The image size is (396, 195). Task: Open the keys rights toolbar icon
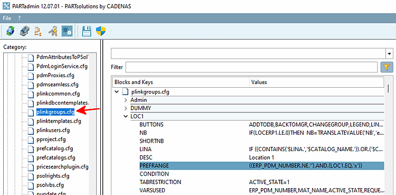53,31
